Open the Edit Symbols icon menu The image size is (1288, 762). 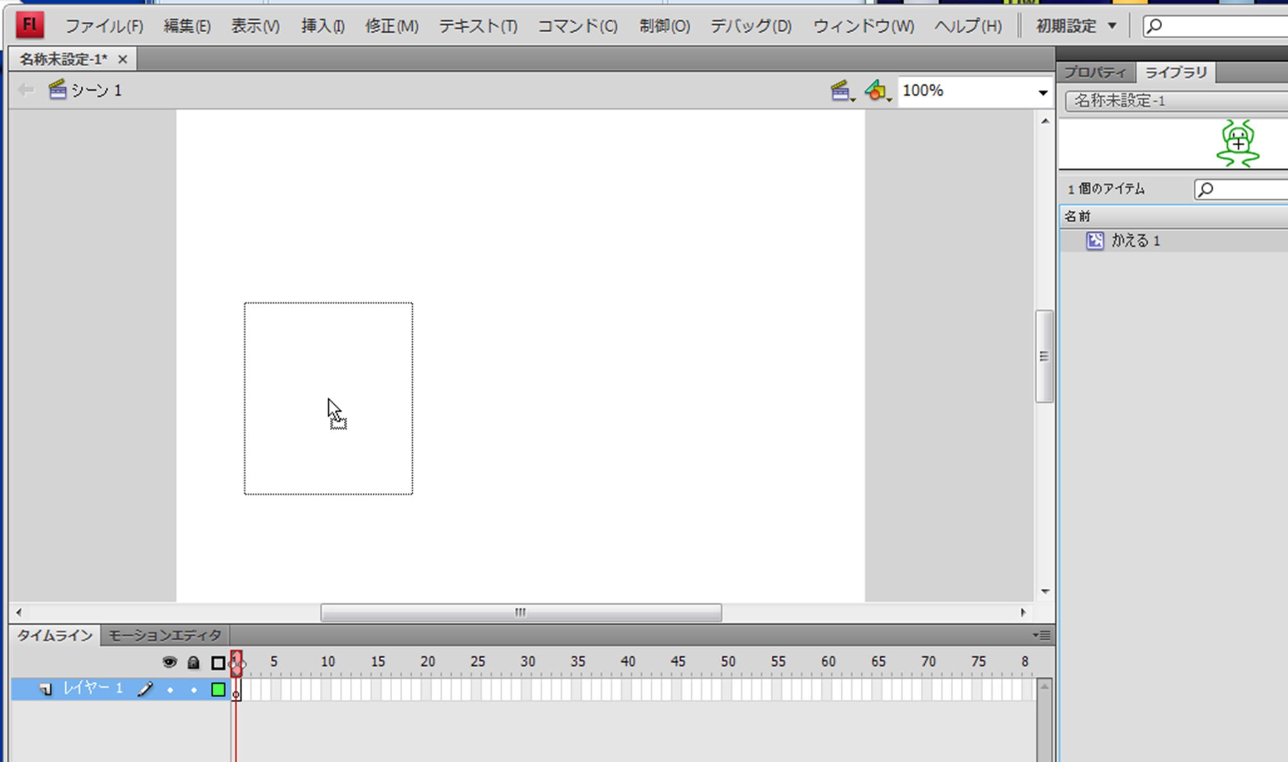(877, 91)
